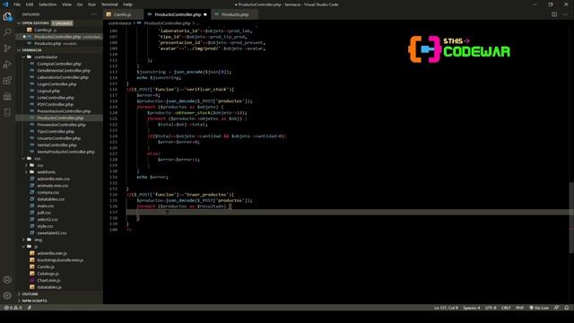
Task: Place cursor on code line 131
Action: tap(152, 178)
